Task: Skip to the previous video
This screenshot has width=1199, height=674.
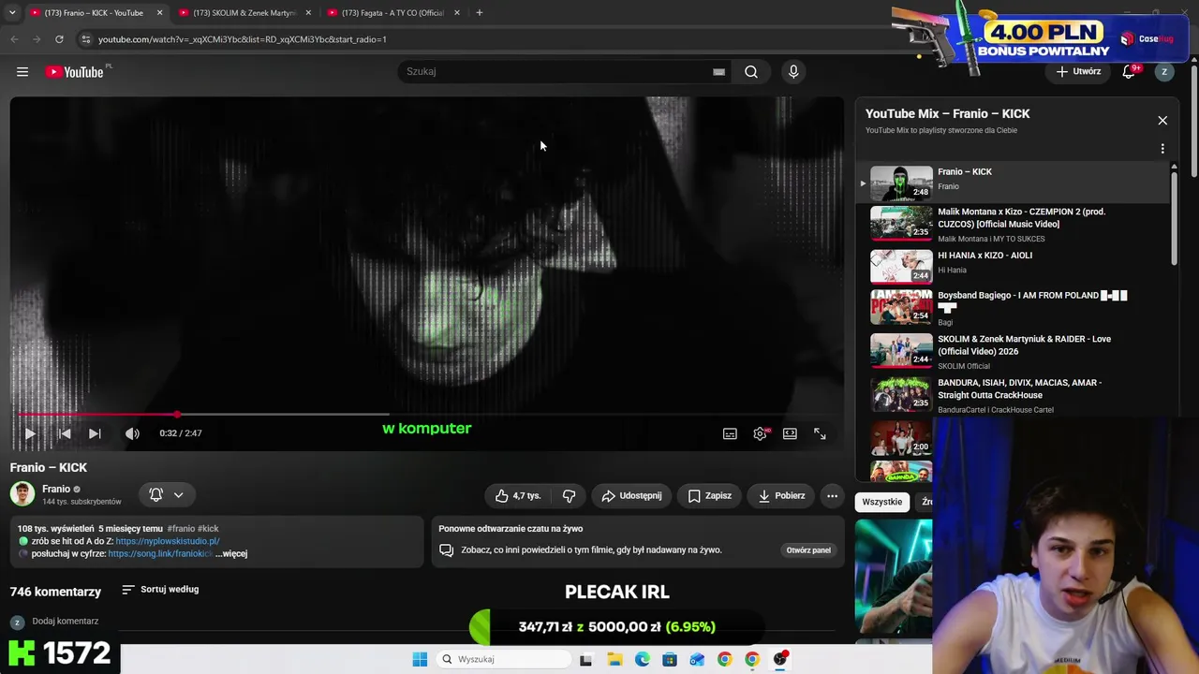Action: 64,433
